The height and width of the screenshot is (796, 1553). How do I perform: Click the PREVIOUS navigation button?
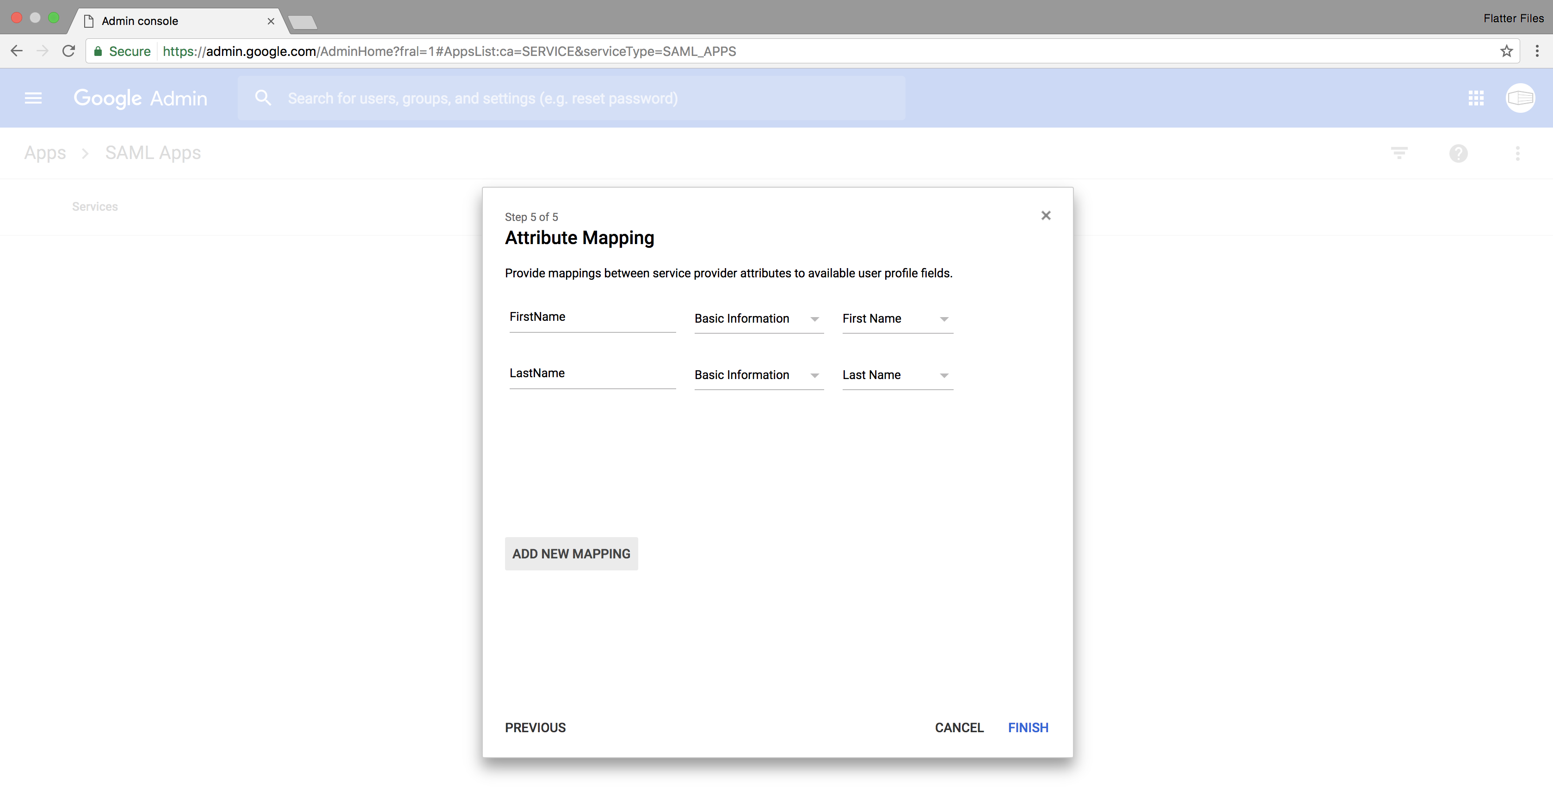tap(535, 727)
